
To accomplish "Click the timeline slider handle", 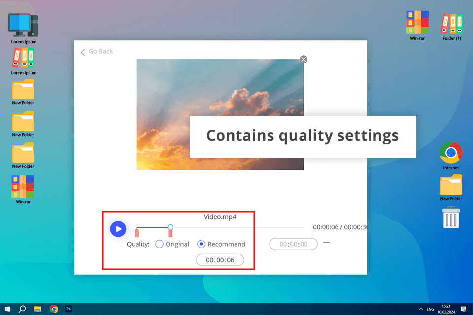I will pyautogui.click(x=170, y=227).
